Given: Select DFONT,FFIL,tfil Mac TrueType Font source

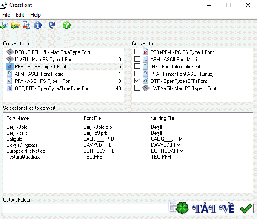Looking at the screenshot, I should pyautogui.click(x=64, y=52).
